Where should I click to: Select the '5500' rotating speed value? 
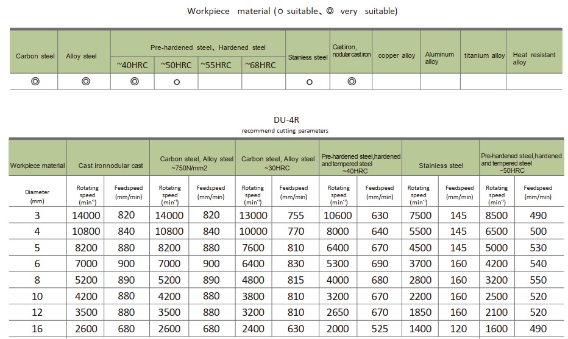420,231
